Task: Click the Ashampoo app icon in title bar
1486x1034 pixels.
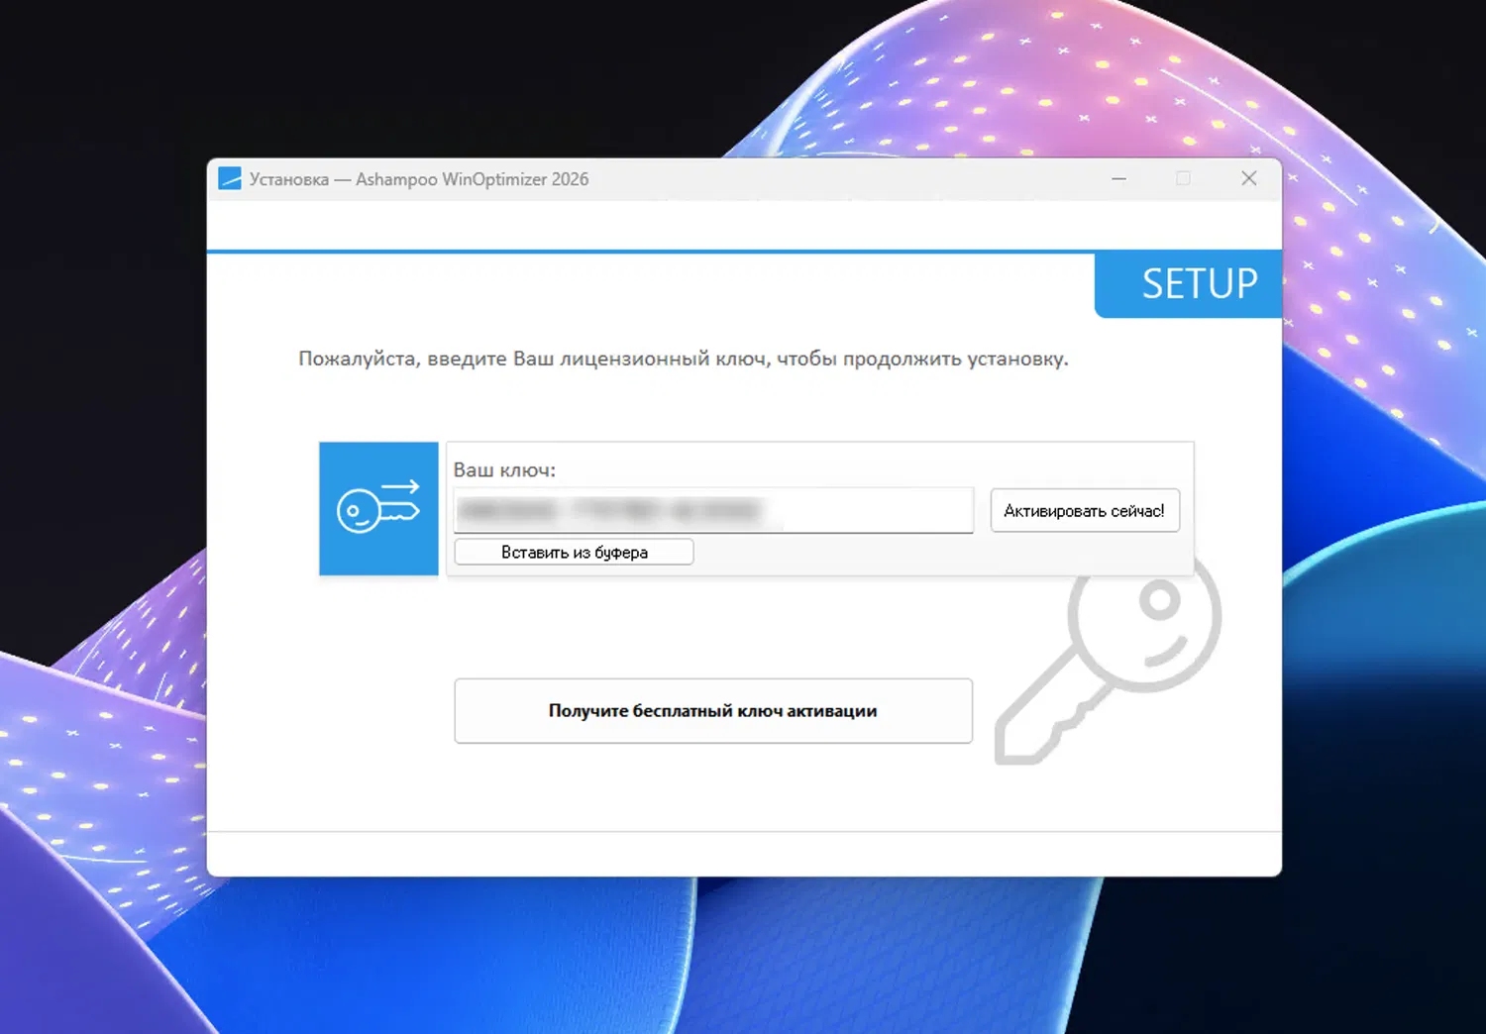Action: tap(230, 178)
